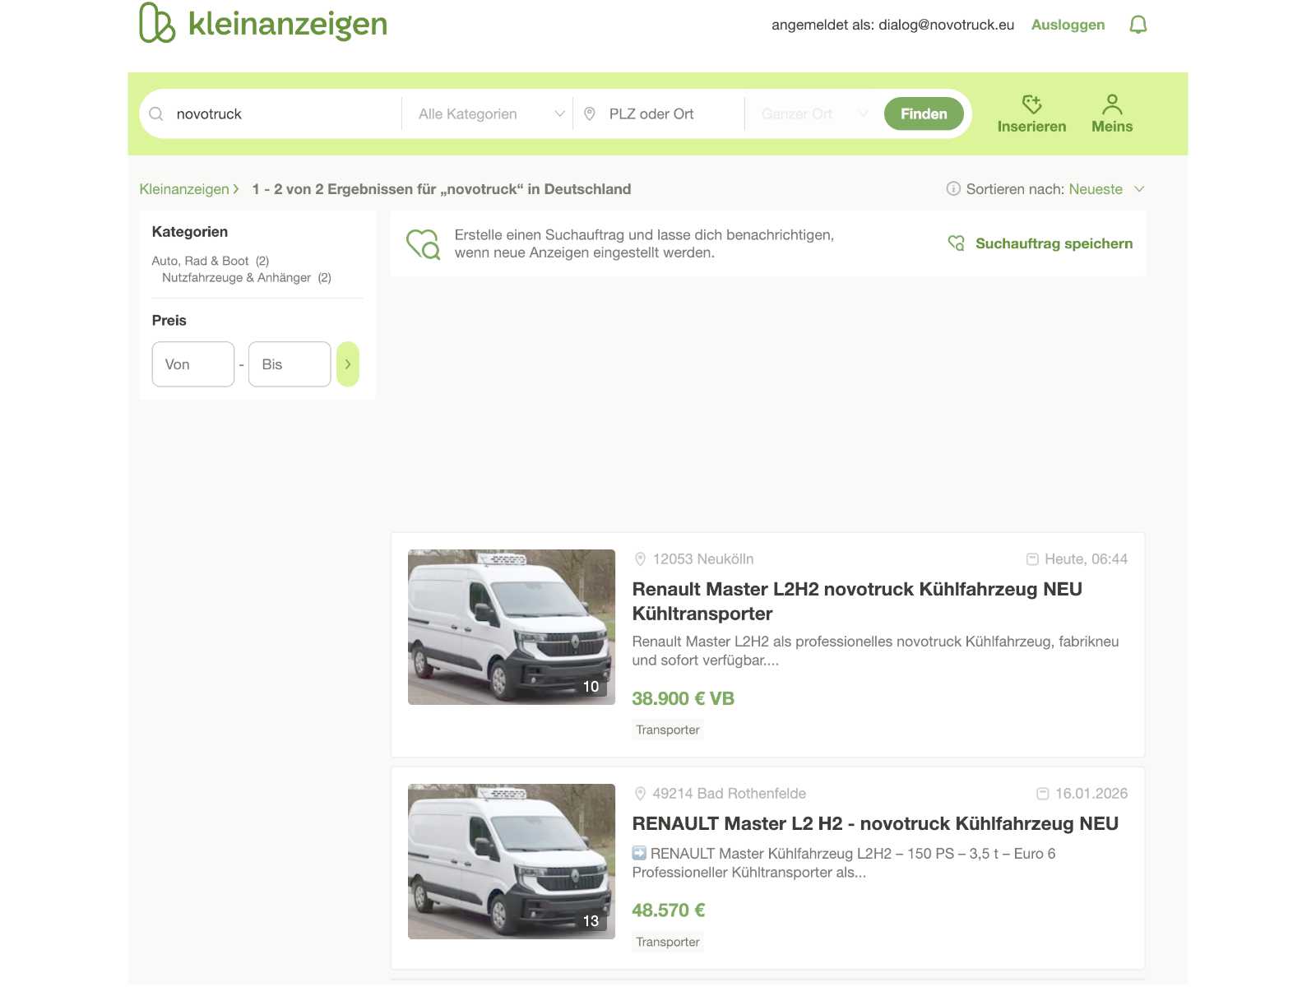The width and height of the screenshot is (1316, 987).
Task: Select Auto, Rad & Boot category
Action: (x=200, y=261)
